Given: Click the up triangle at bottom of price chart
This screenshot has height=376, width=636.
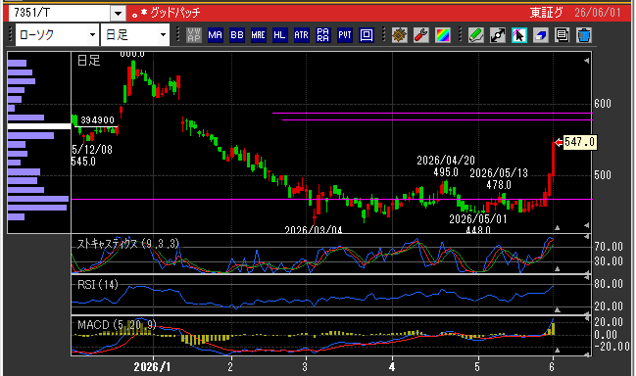Looking at the screenshot, I should click(x=558, y=228).
